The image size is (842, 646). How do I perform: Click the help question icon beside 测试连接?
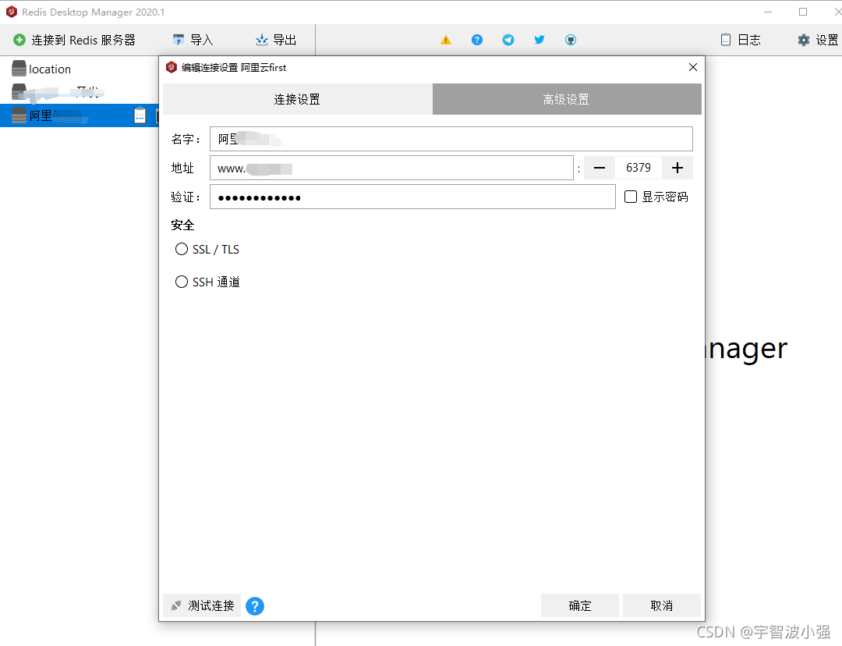[254, 606]
